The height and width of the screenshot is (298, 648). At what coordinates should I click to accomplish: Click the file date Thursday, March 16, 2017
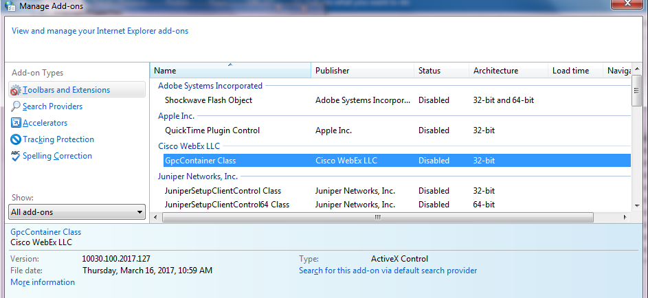click(148, 271)
